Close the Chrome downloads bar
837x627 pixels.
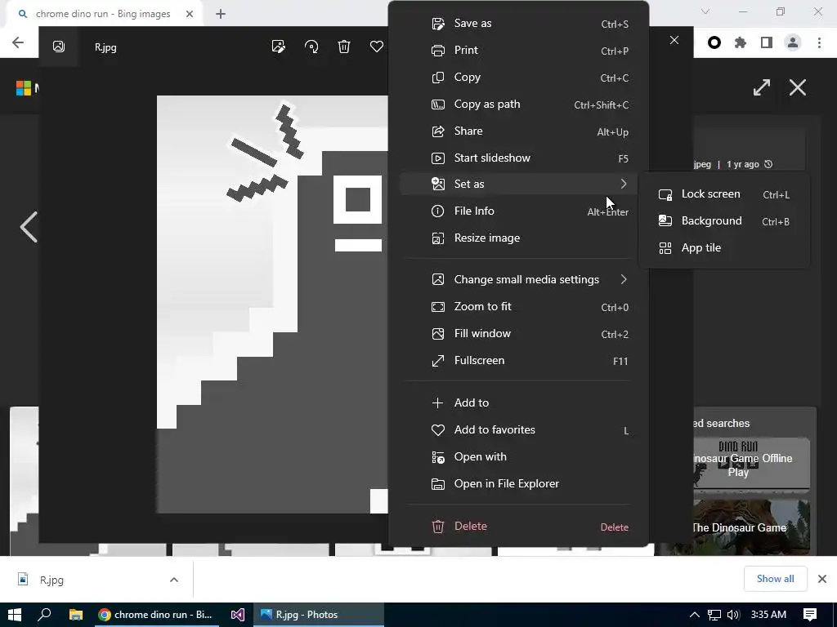coord(822,579)
